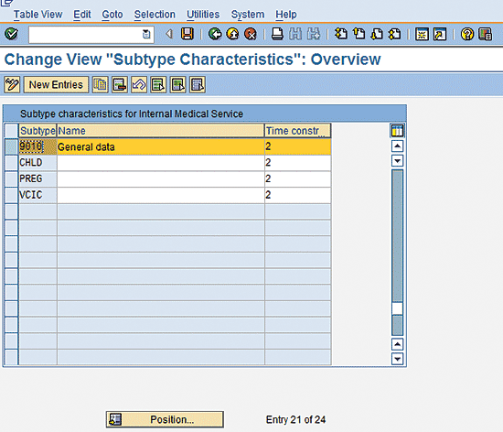The height and width of the screenshot is (432, 503).
Task: Click the table scroll down arrow at top
Action: coord(397,160)
